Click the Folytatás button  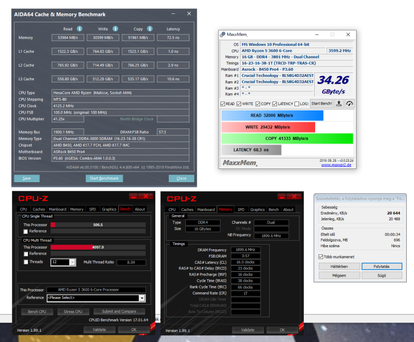(381, 266)
